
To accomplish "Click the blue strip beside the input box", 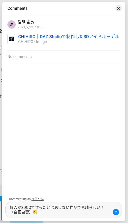I will pos(1,209).
